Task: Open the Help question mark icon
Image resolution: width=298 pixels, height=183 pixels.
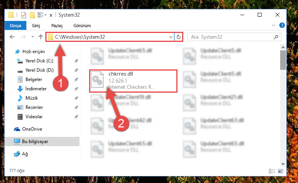Action: (282, 25)
